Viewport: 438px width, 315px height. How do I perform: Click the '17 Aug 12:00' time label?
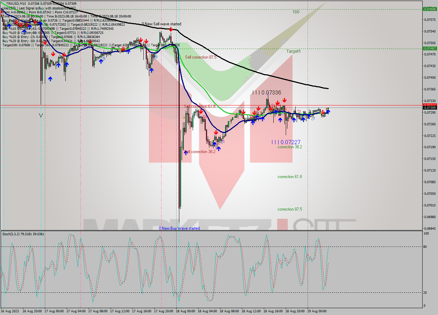pyautogui.click(x=119, y=311)
